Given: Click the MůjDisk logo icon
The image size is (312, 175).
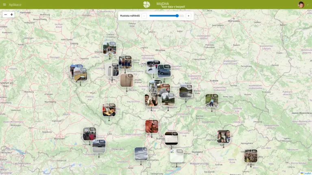Looking at the screenshot, I should pyautogui.click(x=146, y=4).
